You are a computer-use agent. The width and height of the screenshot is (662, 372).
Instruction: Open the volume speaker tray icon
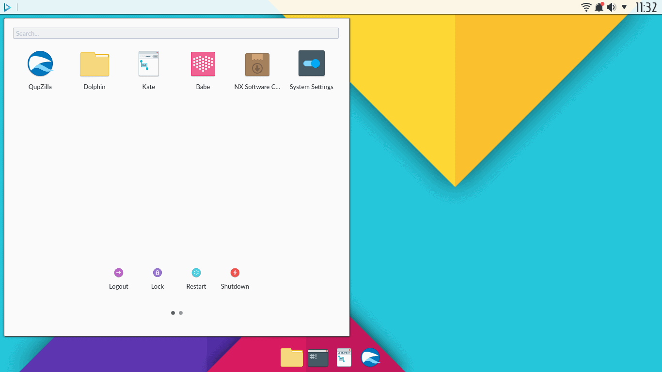612,7
